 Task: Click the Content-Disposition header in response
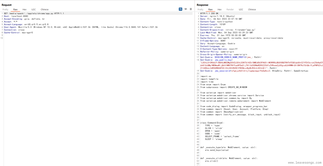coord(228,30)
